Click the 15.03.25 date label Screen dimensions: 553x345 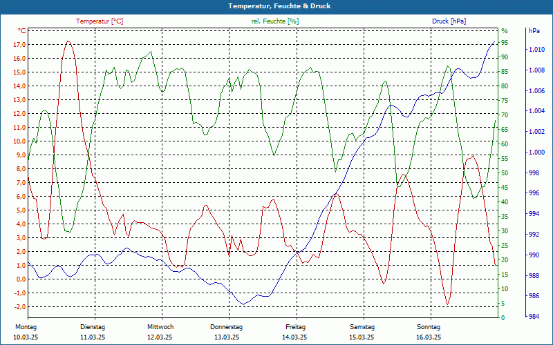point(362,337)
